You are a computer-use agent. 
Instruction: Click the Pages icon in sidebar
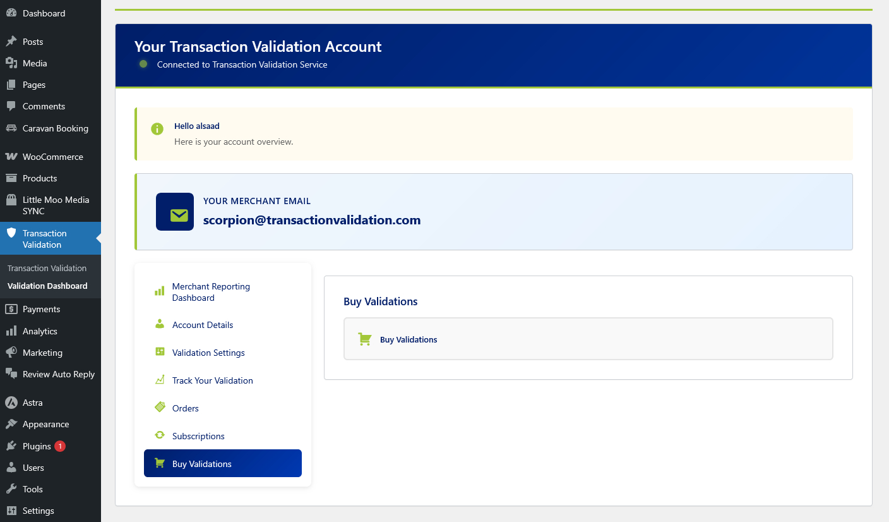(11, 85)
